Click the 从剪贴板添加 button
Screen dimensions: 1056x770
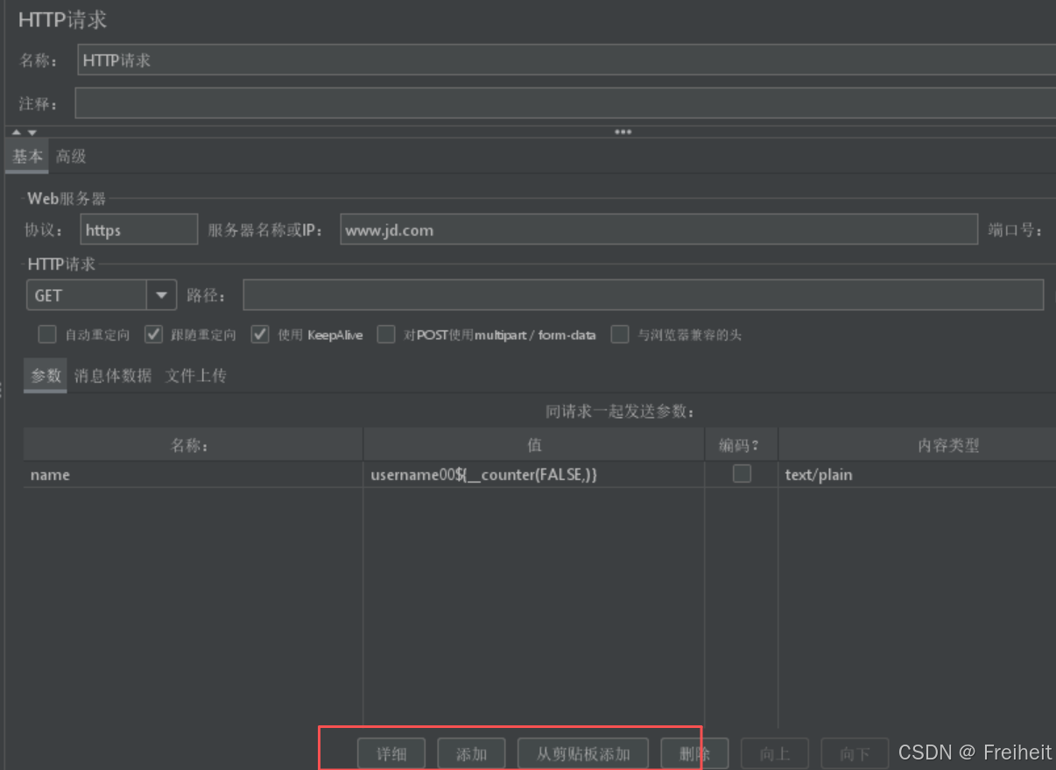(583, 753)
